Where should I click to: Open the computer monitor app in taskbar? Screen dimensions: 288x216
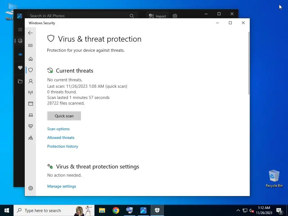[x=129, y=210]
